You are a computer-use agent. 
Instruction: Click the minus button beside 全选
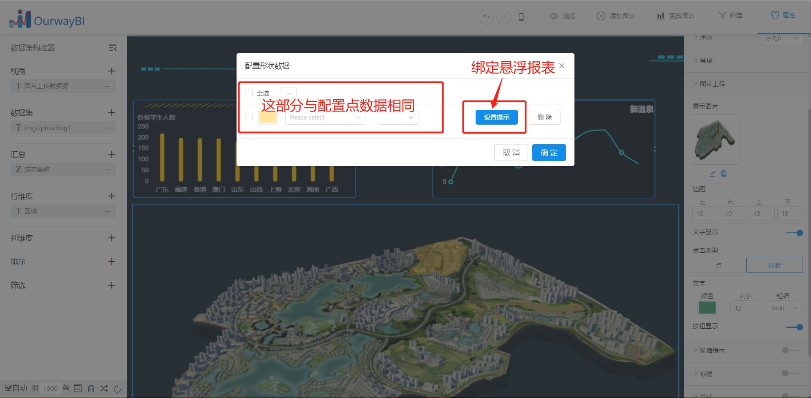point(289,93)
